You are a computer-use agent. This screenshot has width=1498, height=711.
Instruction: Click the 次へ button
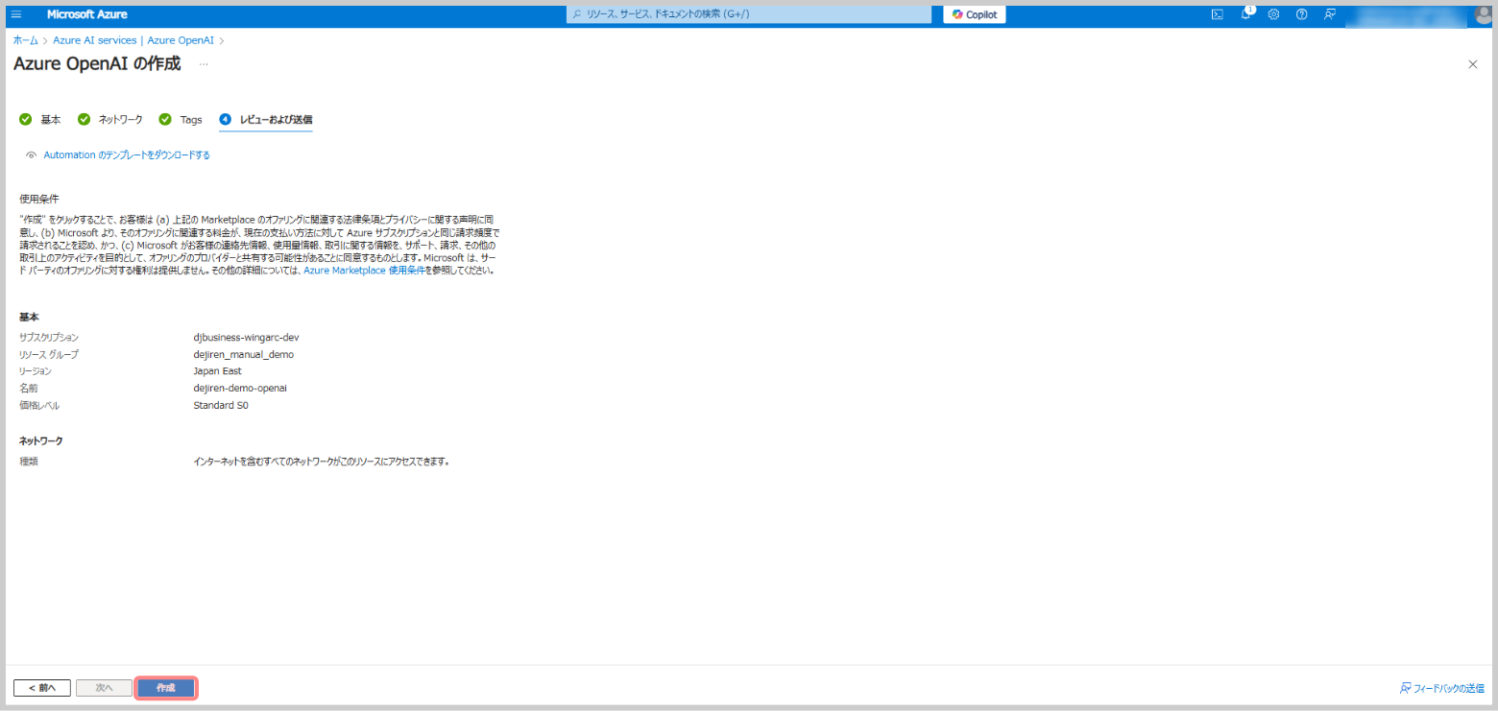point(104,688)
